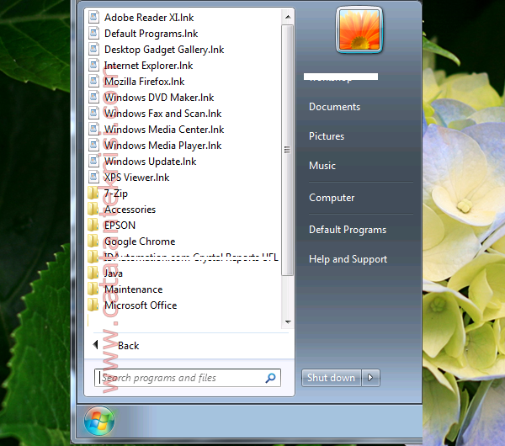Click the Windows Start orb

[x=99, y=421]
